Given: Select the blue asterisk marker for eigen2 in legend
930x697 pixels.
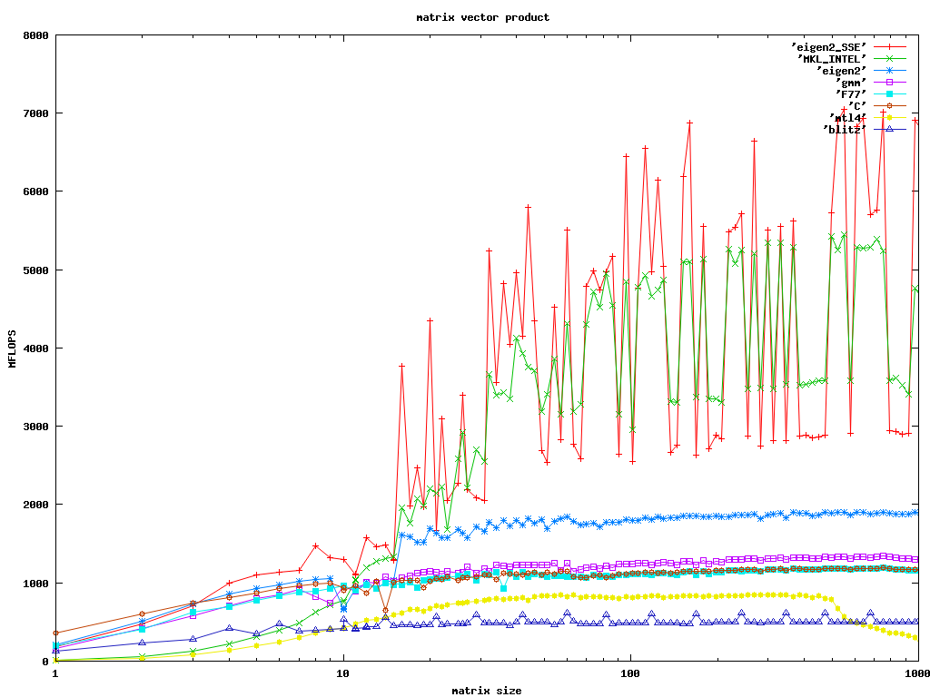Looking at the screenshot, I should 890,70.
